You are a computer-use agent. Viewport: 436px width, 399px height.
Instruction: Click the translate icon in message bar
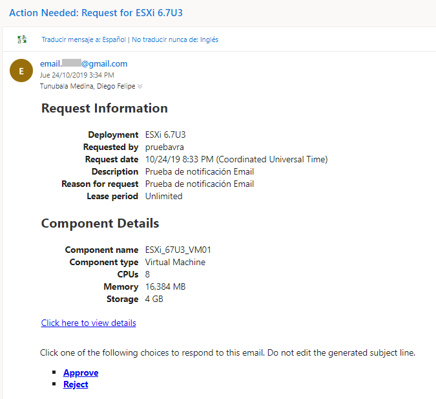[x=22, y=39]
